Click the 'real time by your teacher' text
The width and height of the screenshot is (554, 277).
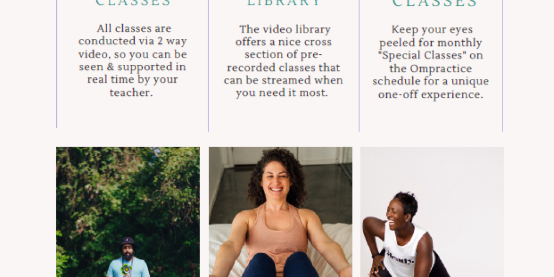point(133,86)
